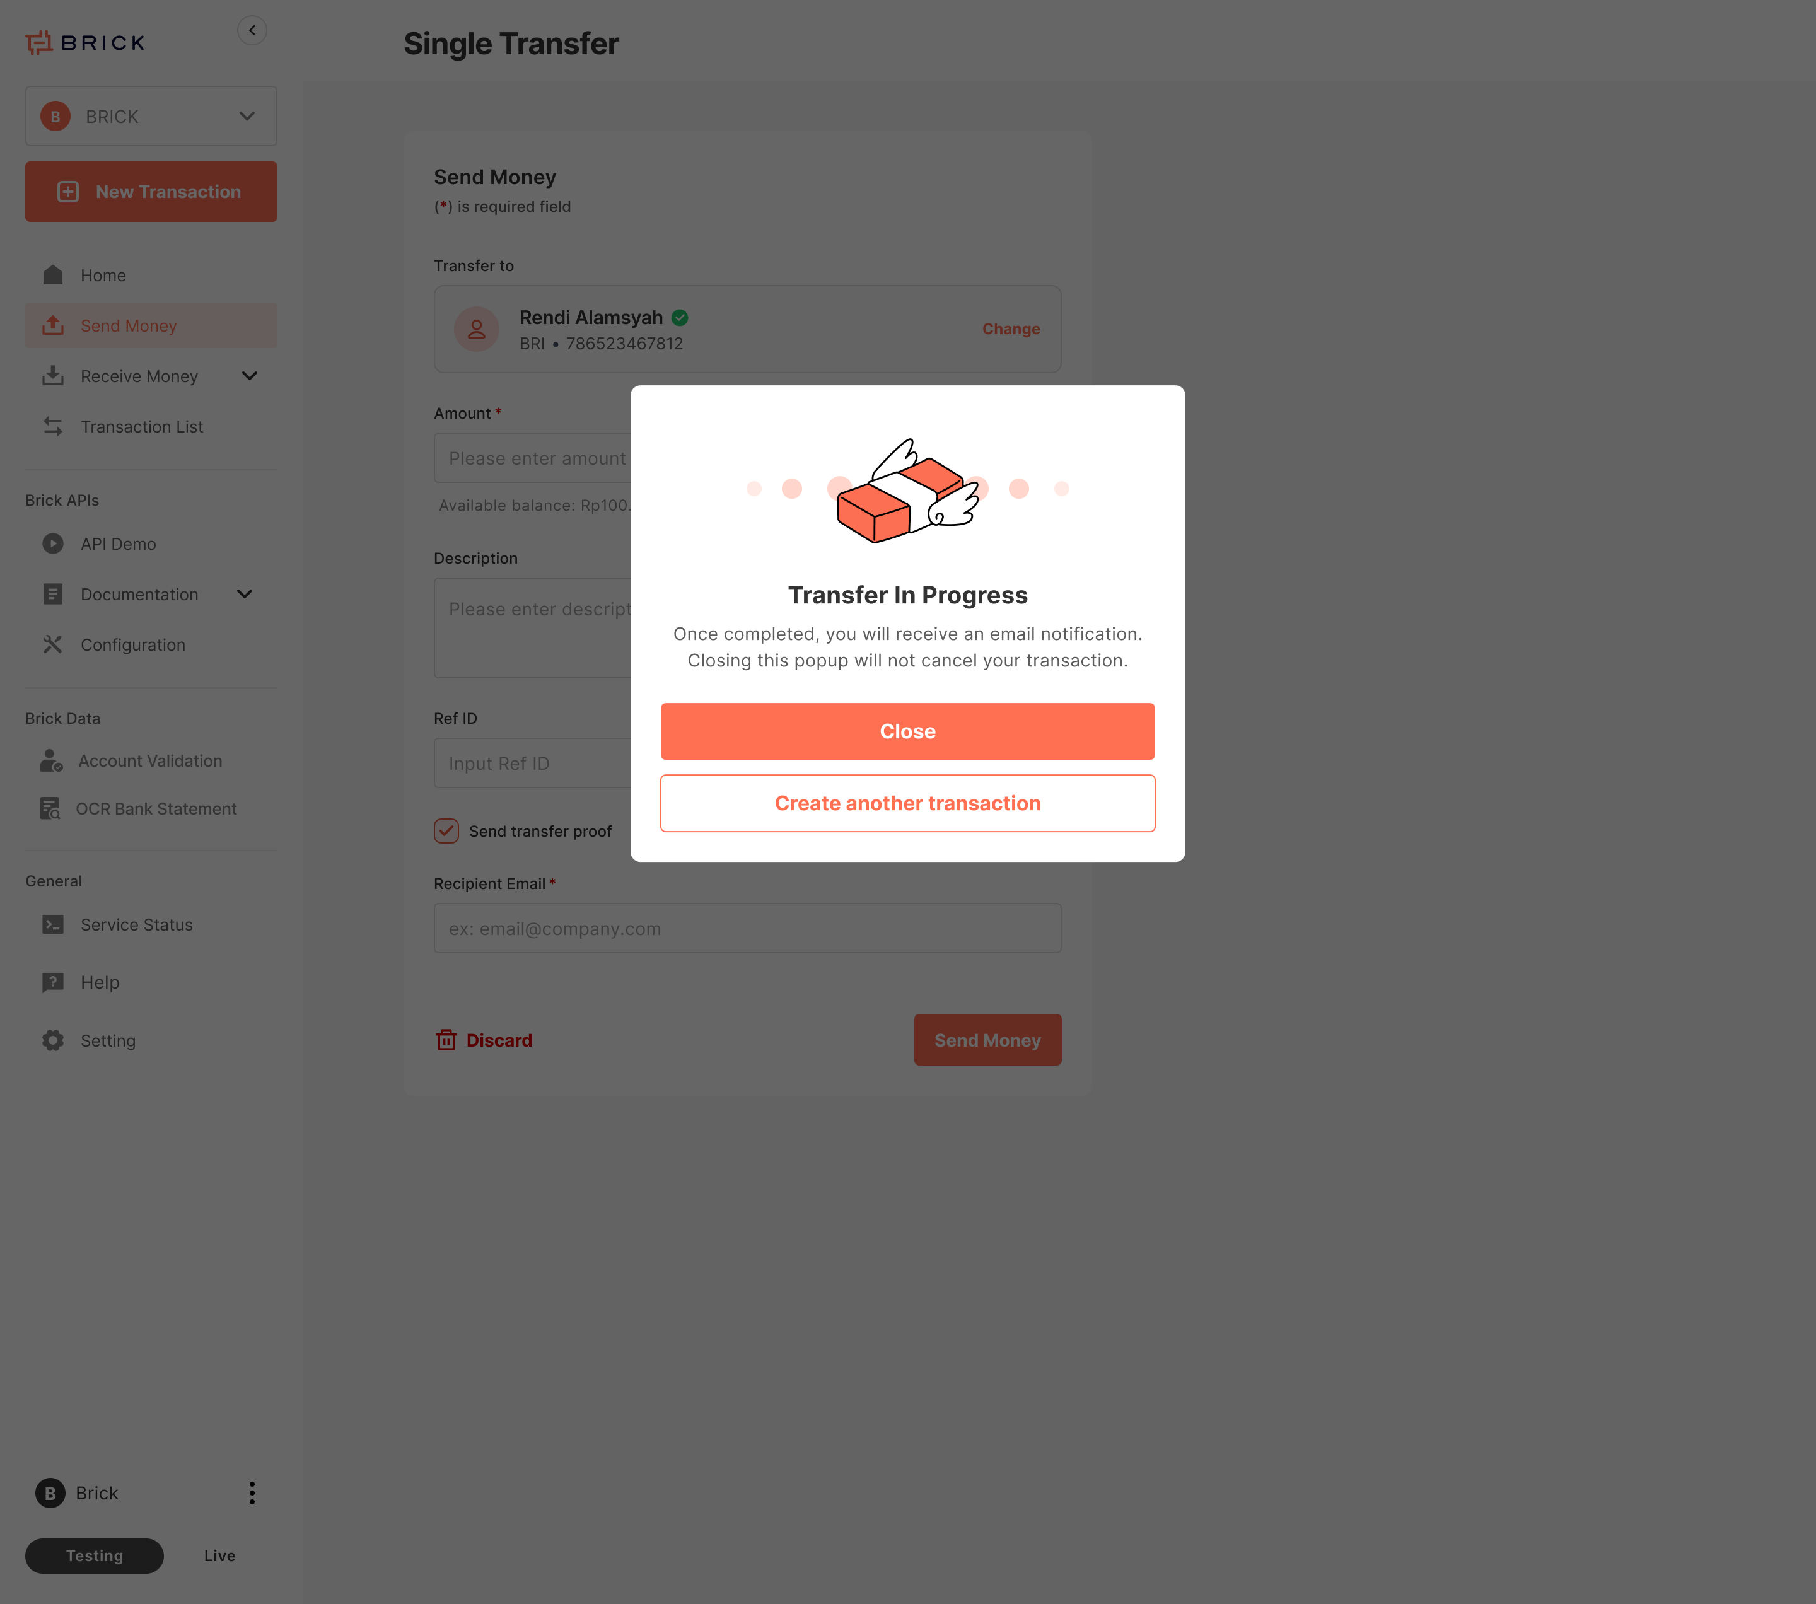Click the Recipient Email input field
This screenshot has height=1604, width=1816.
pos(747,928)
